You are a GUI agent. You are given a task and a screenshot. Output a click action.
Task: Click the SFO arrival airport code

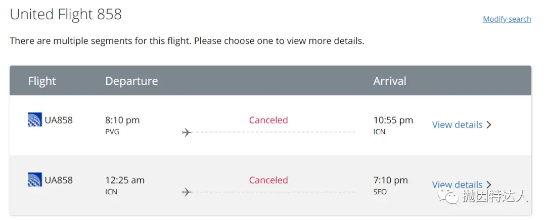(x=380, y=192)
